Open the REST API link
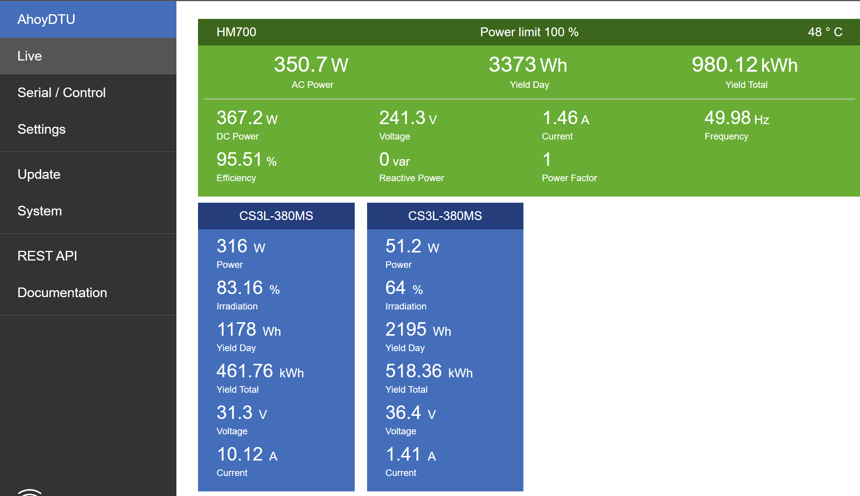 (x=47, y=256)
